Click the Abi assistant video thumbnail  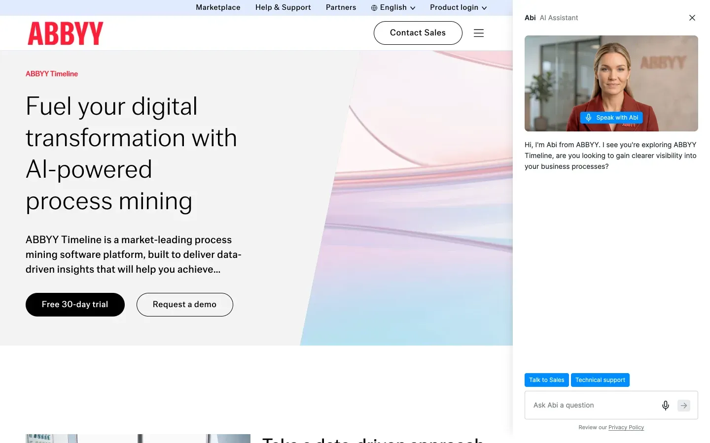(611, 83)
